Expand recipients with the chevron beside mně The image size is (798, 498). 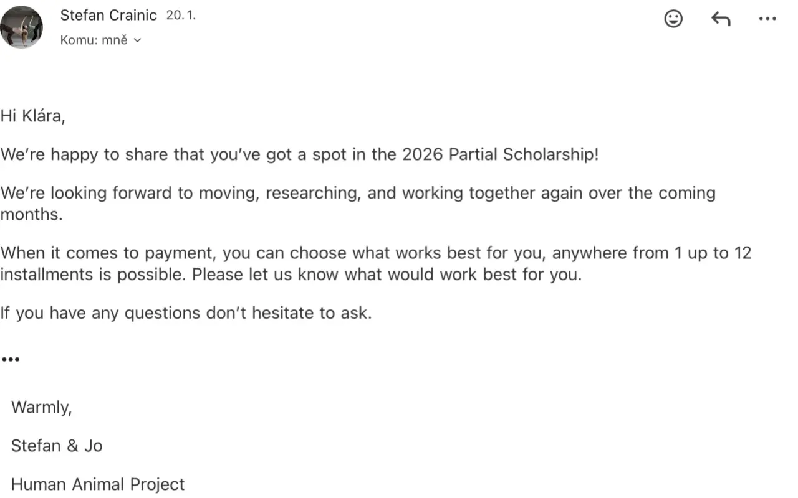click(x=138, y=40)
